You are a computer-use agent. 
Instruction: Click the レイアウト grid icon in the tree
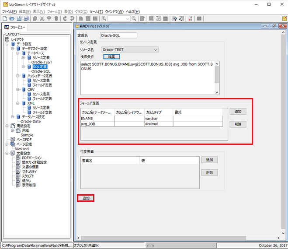pos(7,39)
